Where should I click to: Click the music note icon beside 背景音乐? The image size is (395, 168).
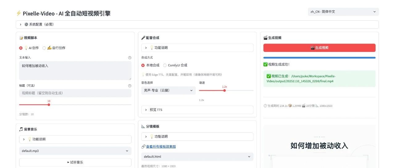(x=21, y=129)
